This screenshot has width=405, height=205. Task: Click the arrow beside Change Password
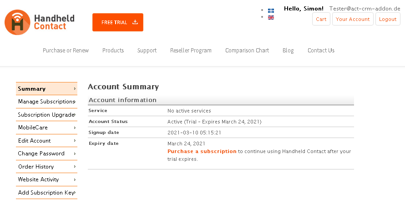(75, 154)
